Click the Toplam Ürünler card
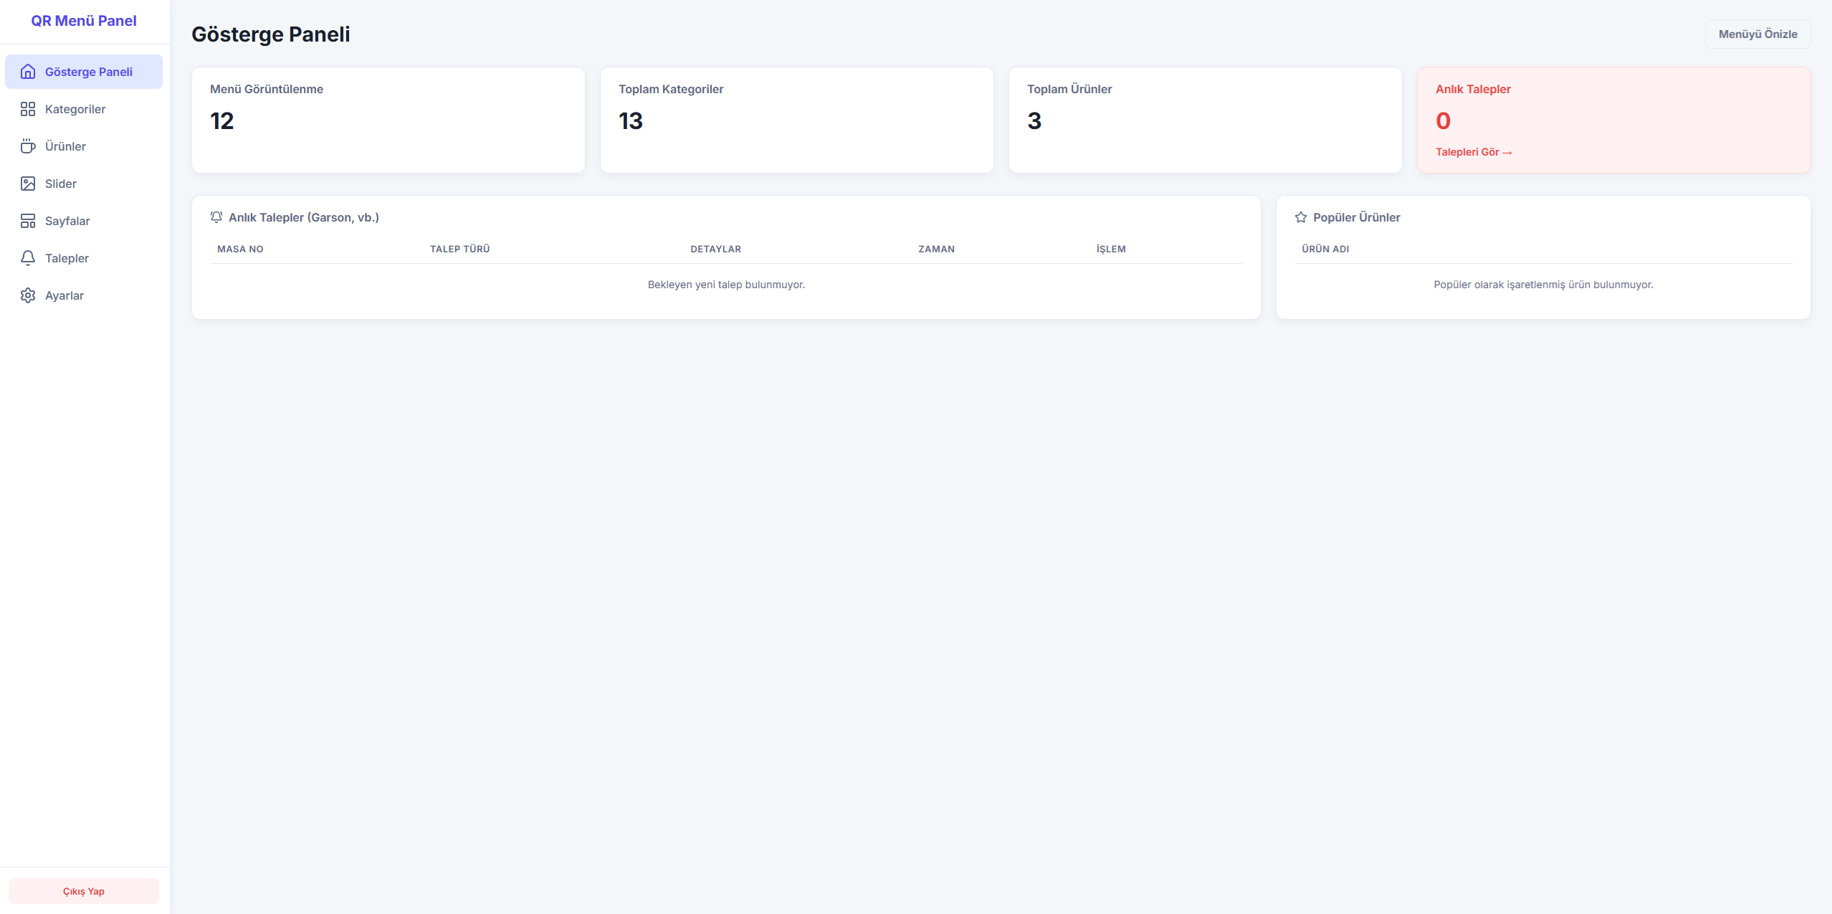Screen dimensions: 1832x914 1205,120
